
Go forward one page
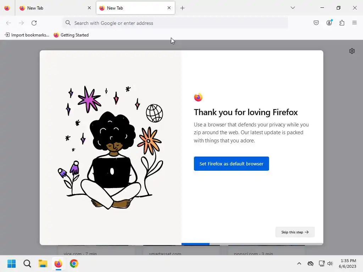pyautogui.click(x=21, y=23)
